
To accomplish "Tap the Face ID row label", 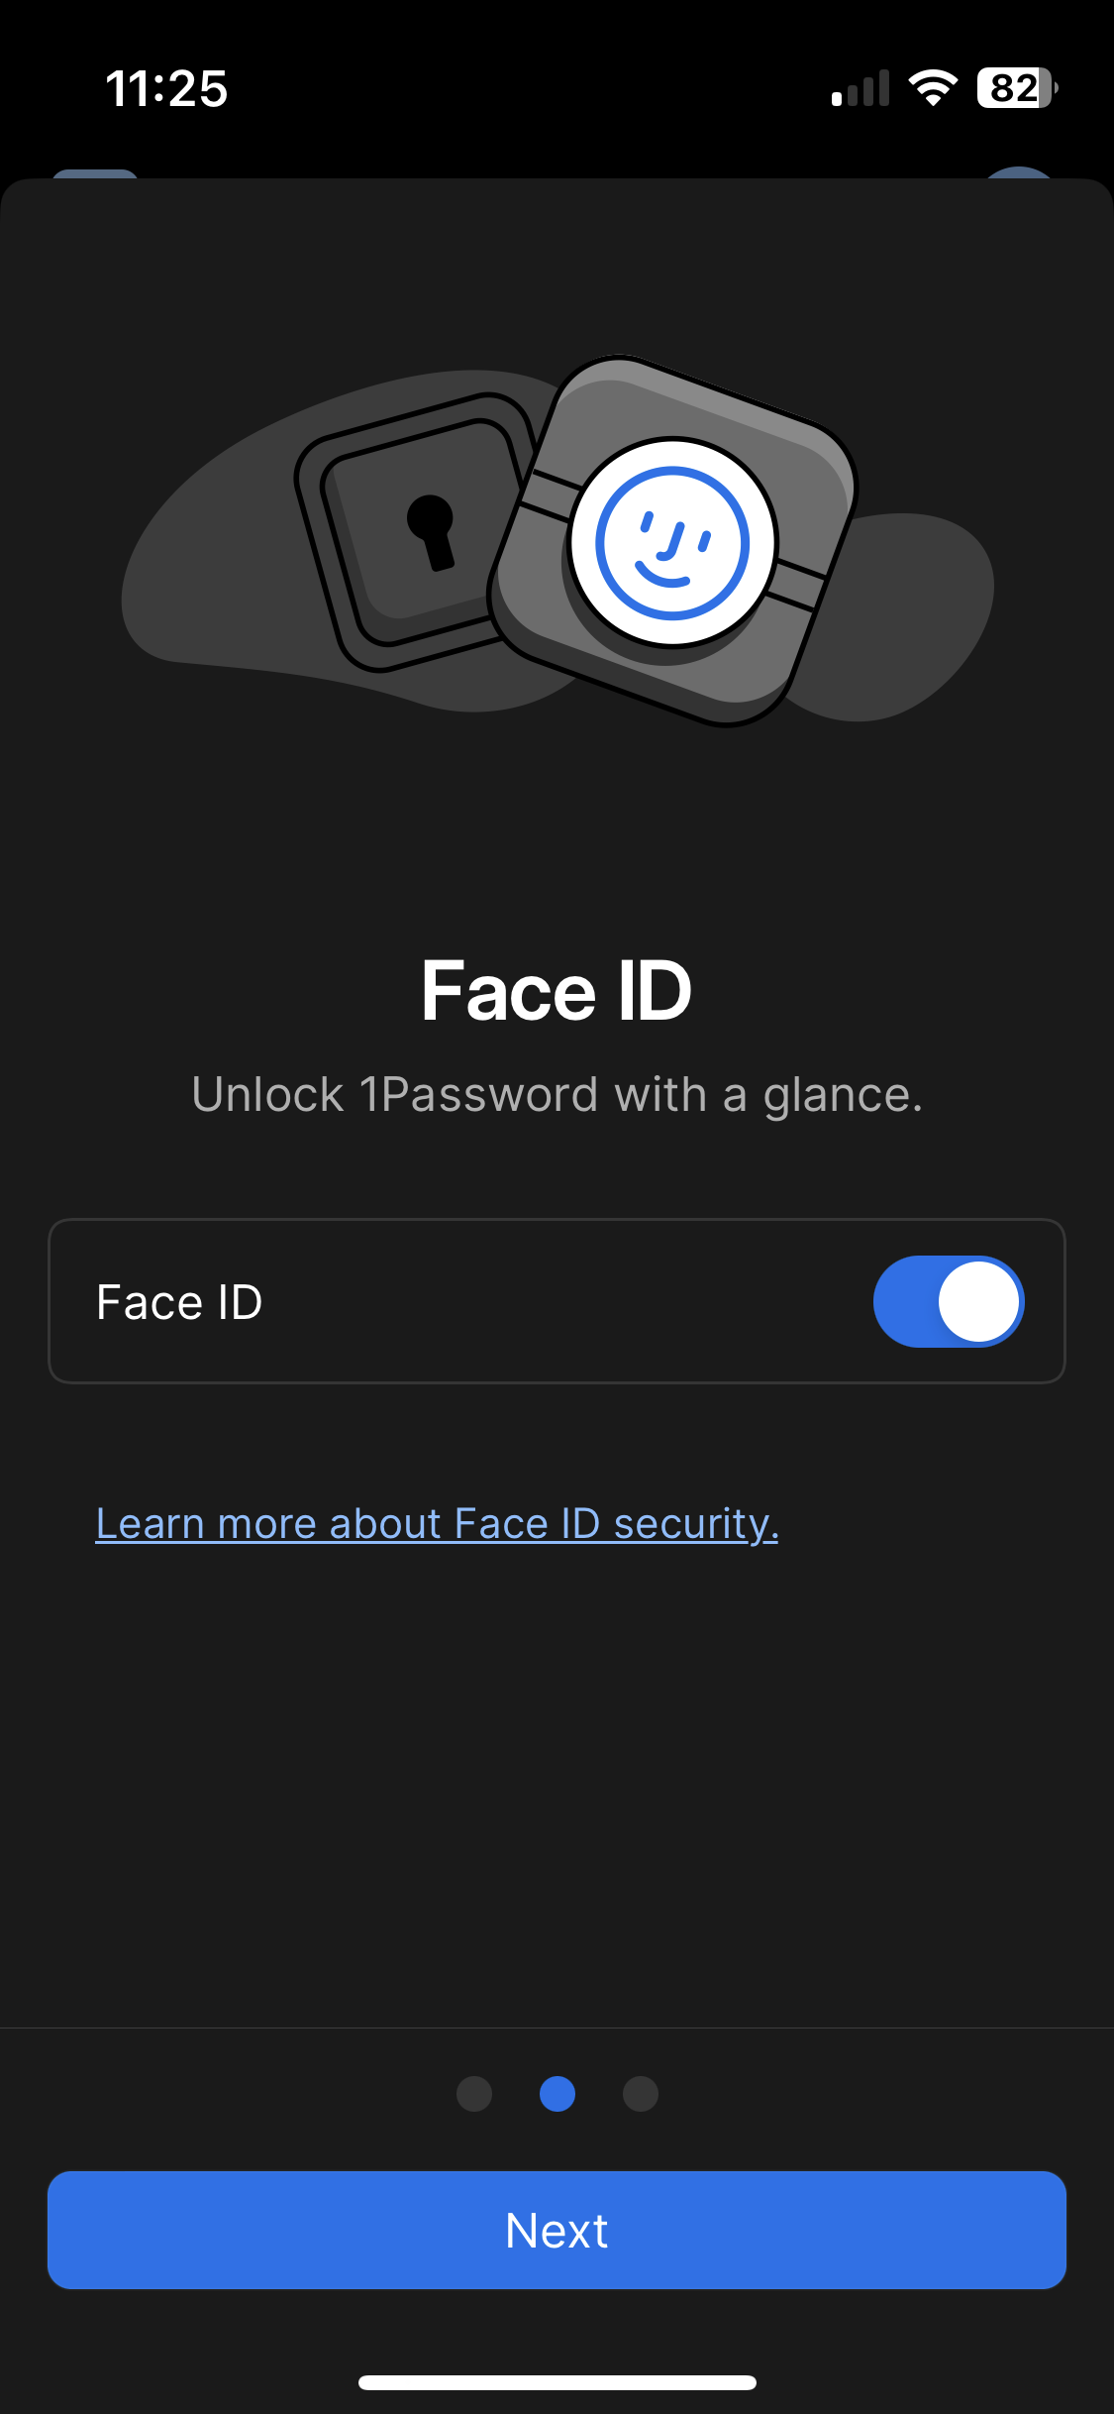I will [178, 1302].
